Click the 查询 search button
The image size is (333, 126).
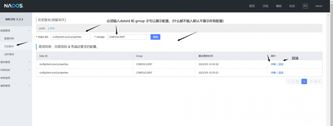(155, 37)
